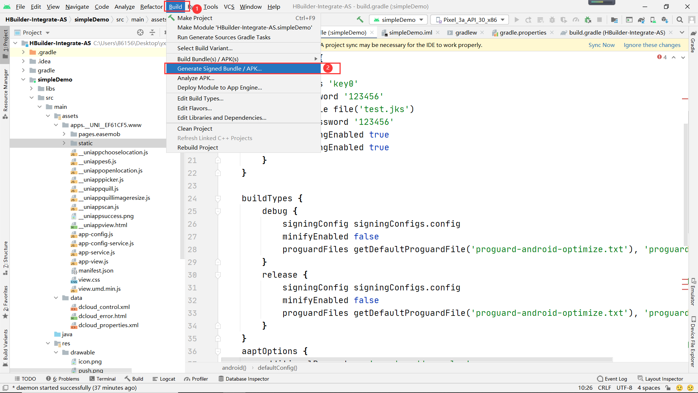Click Attach Debugger to Android Process icon
The width and height of the screenshot is (698, 393).
pos(587,20)
